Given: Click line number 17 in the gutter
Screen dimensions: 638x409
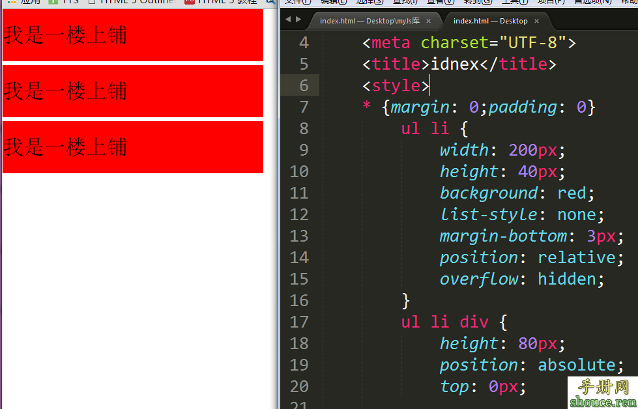Looking at the screenshot, I should coord(299,322).
